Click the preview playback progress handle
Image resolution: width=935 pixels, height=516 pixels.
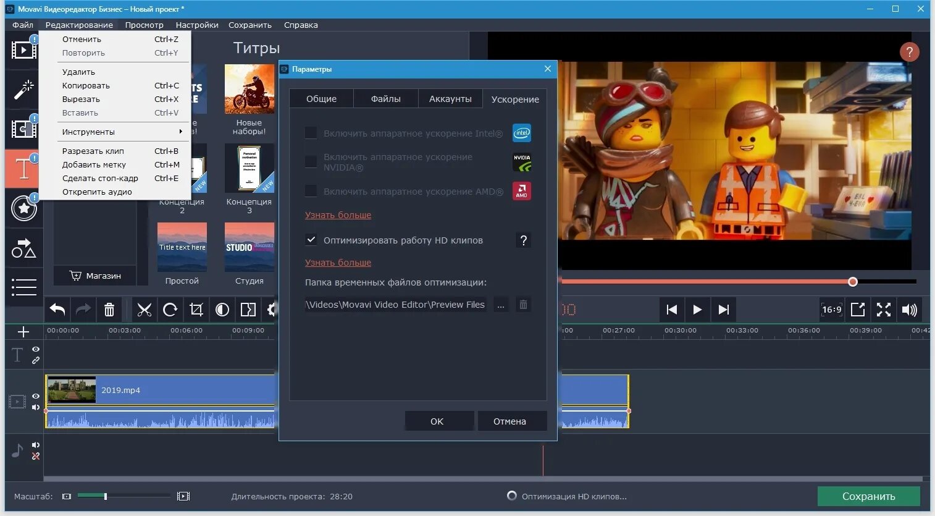pyautogui.click(x=853, y=282)
